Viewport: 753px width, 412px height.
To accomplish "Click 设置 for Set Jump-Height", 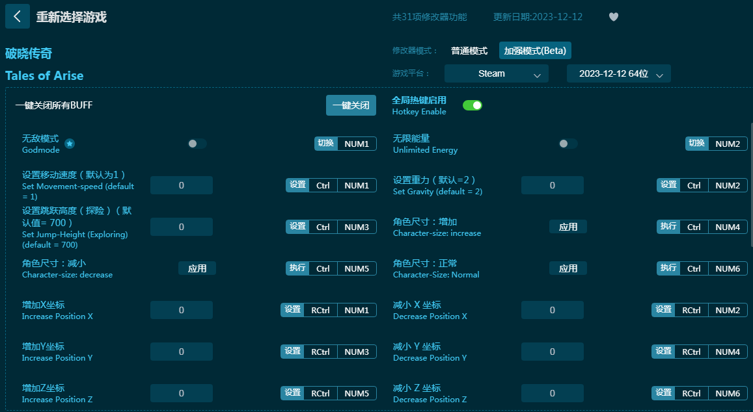I will point(297,227).
